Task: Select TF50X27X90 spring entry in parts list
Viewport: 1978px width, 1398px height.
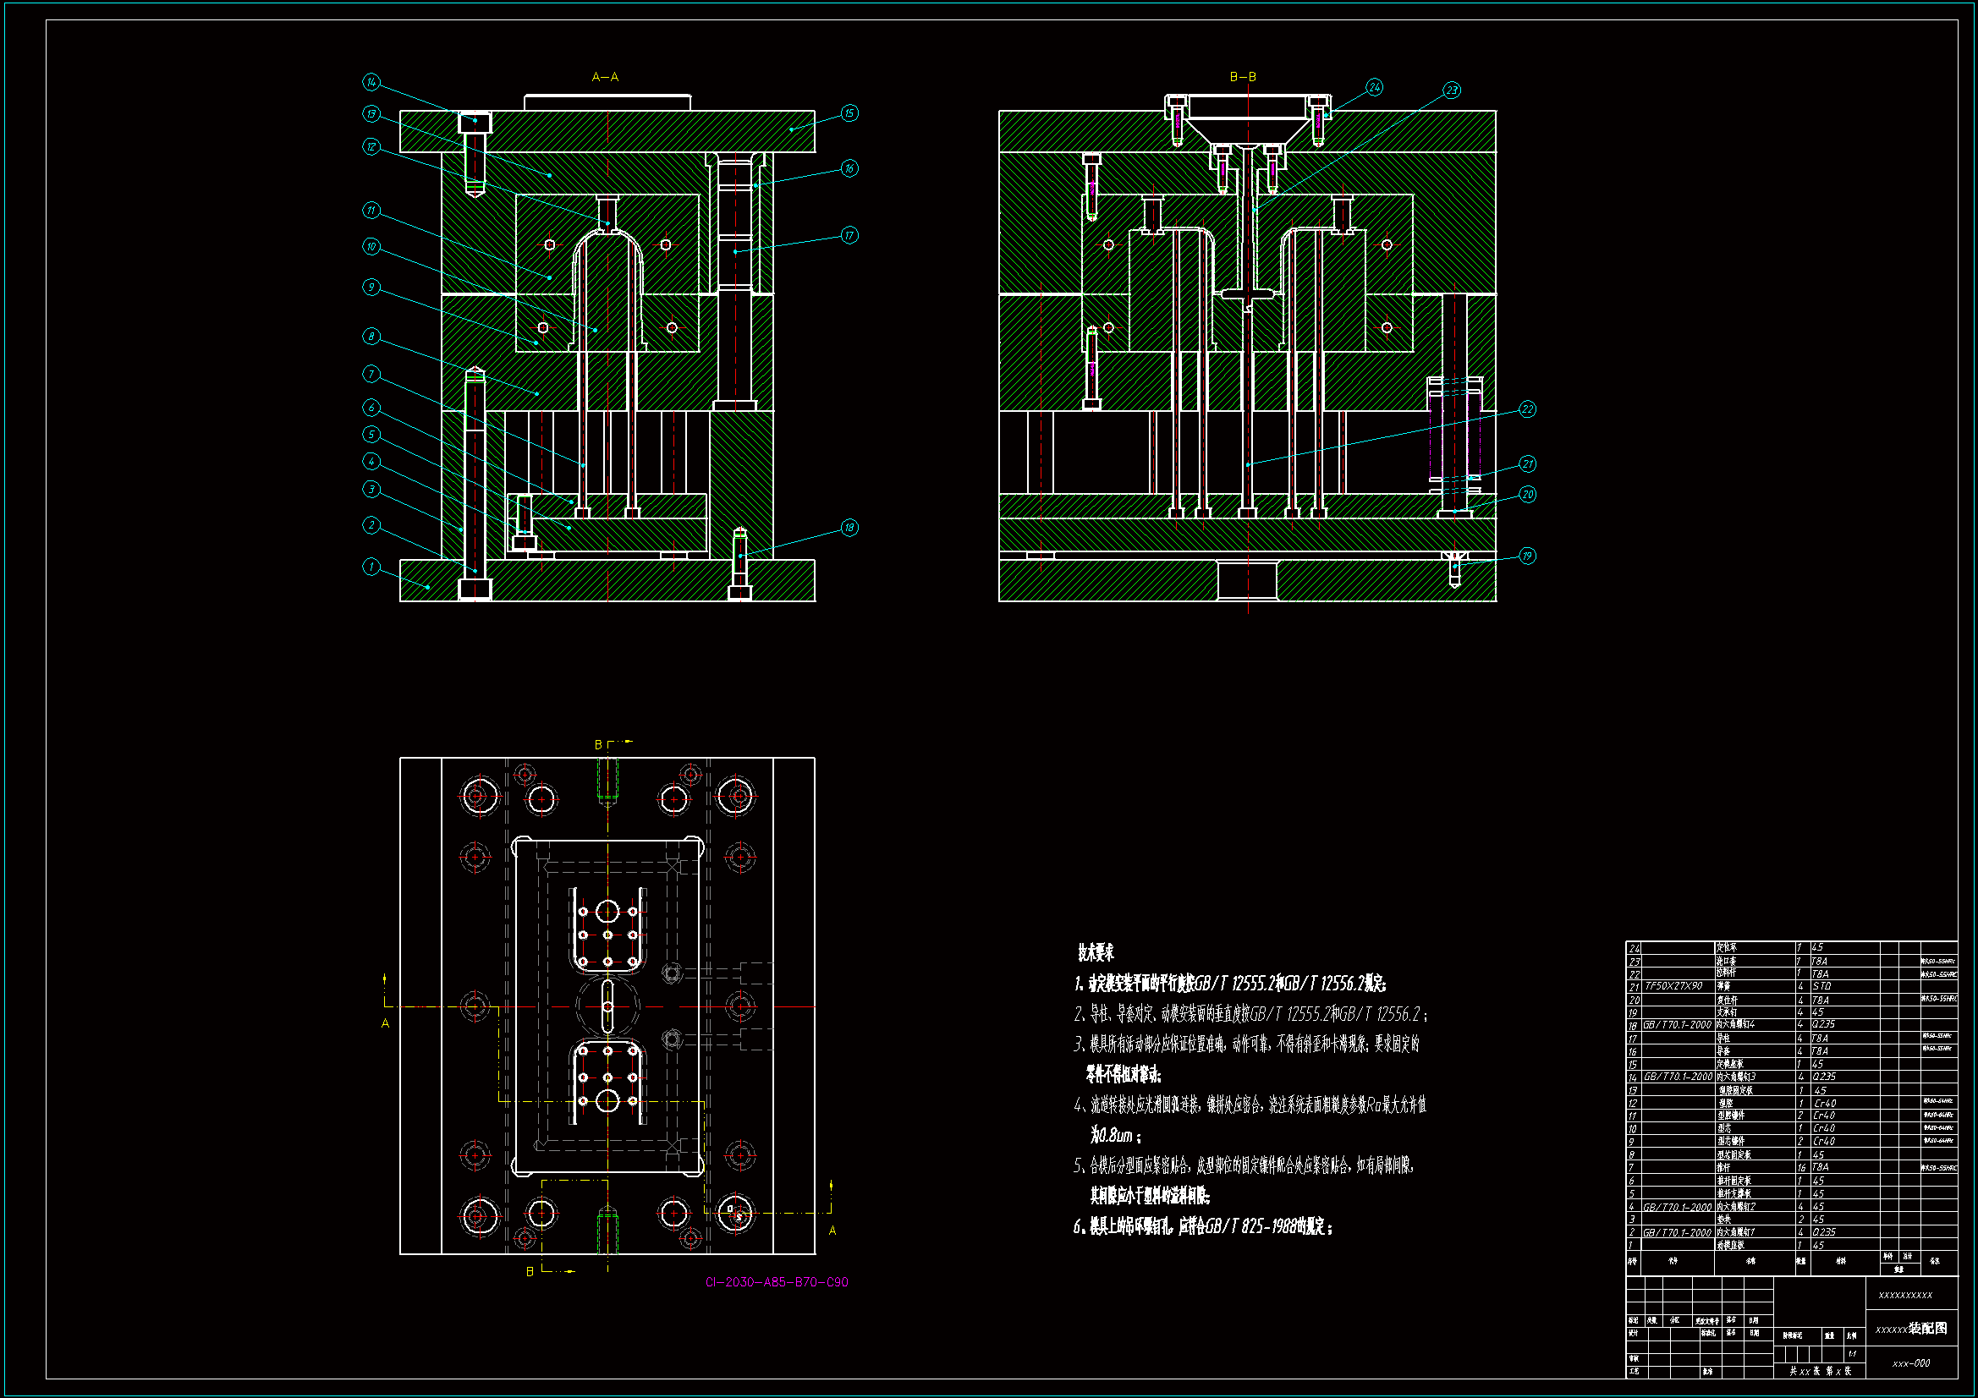Action: 1673,985
